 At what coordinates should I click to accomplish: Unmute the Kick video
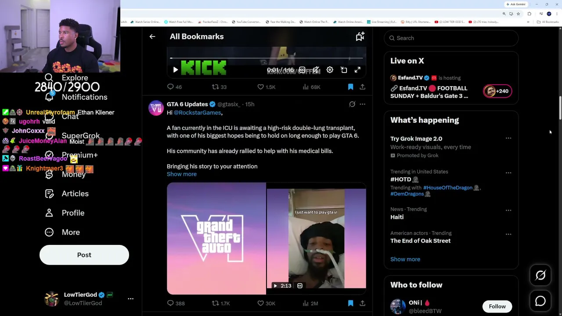tap(316, 70)
